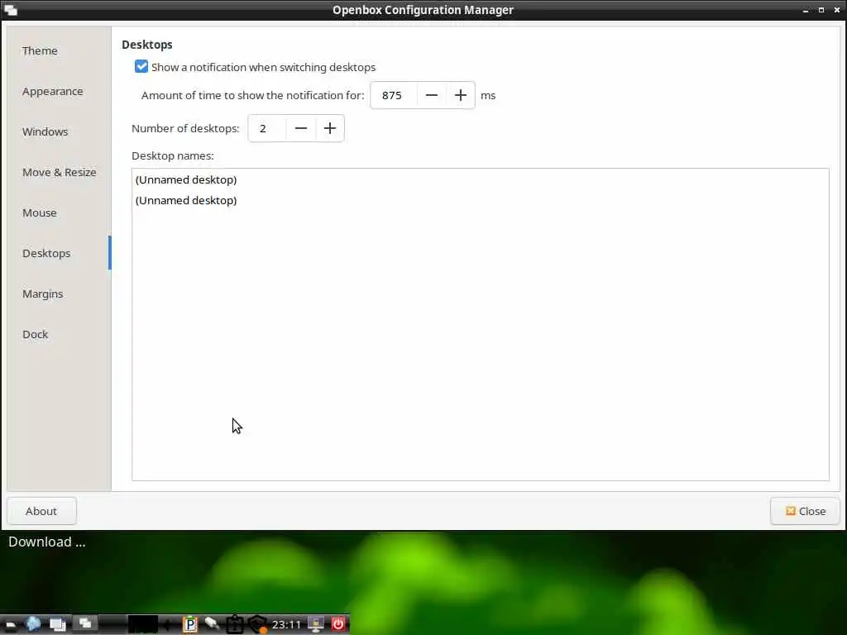Decrease the number of desktops
The height and width of the screenshot is (635, 847).
[301, 128]
